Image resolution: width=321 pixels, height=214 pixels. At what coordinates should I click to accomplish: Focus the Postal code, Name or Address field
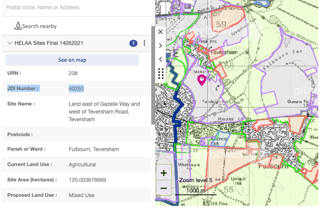77,8
